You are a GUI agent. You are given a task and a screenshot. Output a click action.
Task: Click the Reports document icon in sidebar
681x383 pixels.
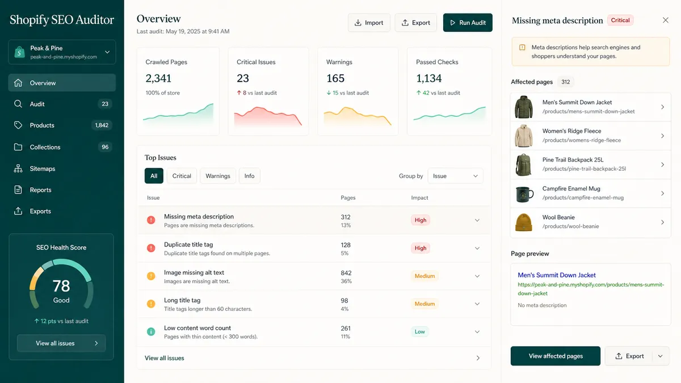[x=19, y=190]
